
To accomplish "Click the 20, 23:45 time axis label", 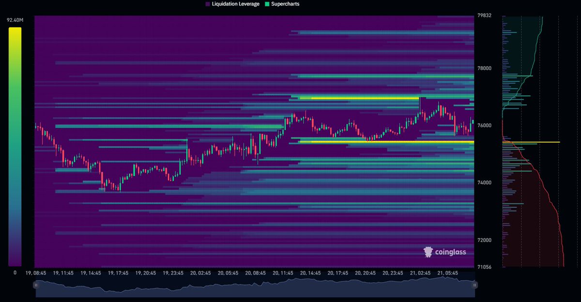I will [393, 273].
